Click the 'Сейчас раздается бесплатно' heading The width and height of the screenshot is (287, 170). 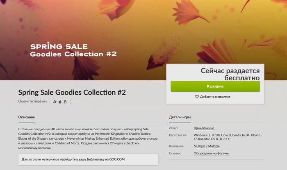[x=230, y=74]
